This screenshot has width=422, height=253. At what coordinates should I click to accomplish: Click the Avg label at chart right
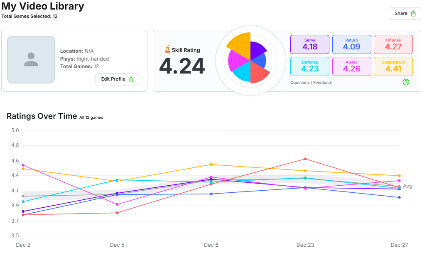click(407, 186)
